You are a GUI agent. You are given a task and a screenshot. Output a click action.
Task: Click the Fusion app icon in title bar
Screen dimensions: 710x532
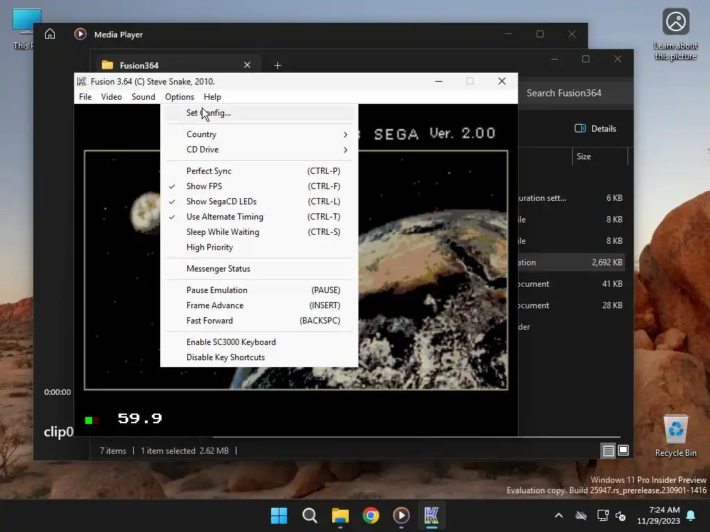pyautogui.click(x=82, y=82)
